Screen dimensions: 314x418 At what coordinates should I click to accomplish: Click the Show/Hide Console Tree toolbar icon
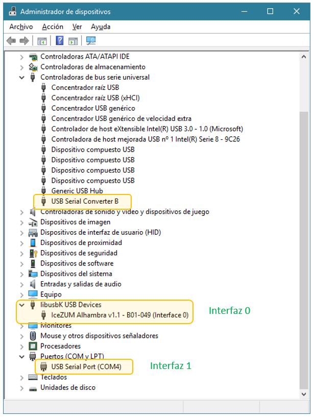(x=42, y=41)
